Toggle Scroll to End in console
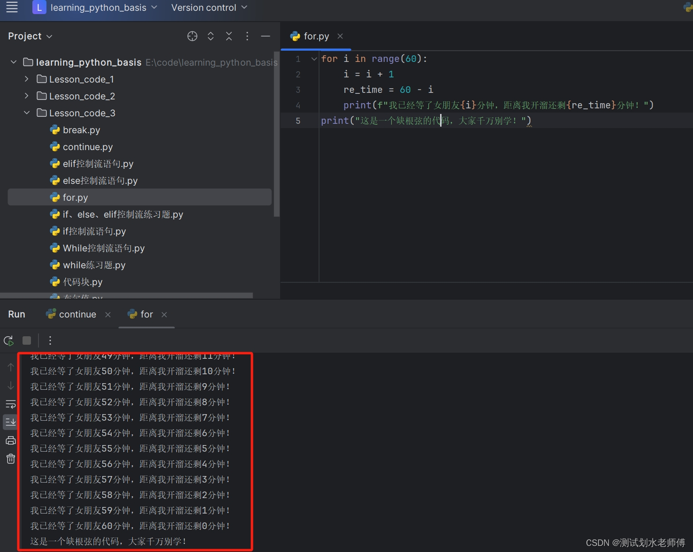Viewport: 693px width, 552px height. pos(11,422)
